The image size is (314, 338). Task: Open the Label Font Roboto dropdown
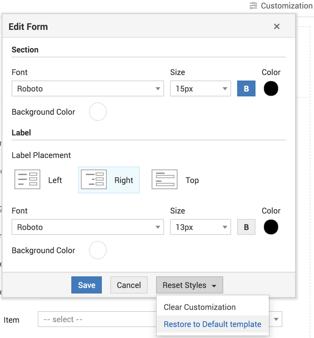[88, 227]
